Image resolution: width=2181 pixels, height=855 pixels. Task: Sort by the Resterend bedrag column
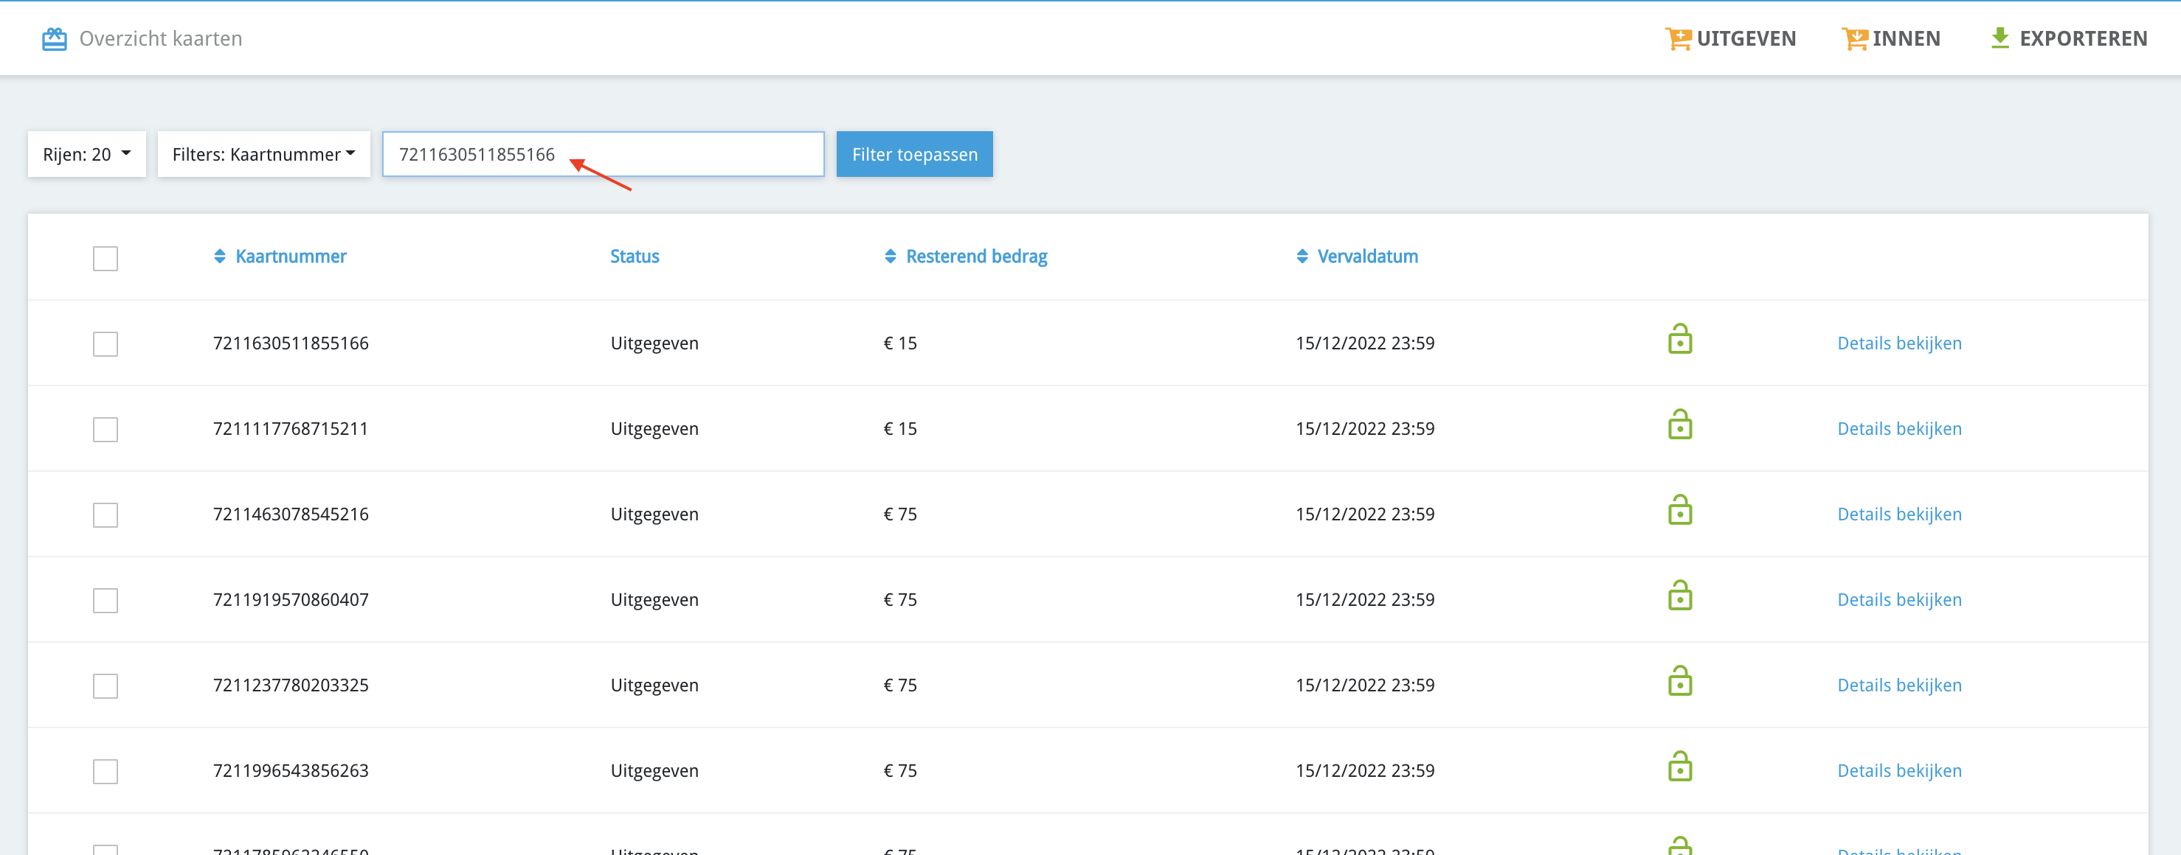(975, 256)
